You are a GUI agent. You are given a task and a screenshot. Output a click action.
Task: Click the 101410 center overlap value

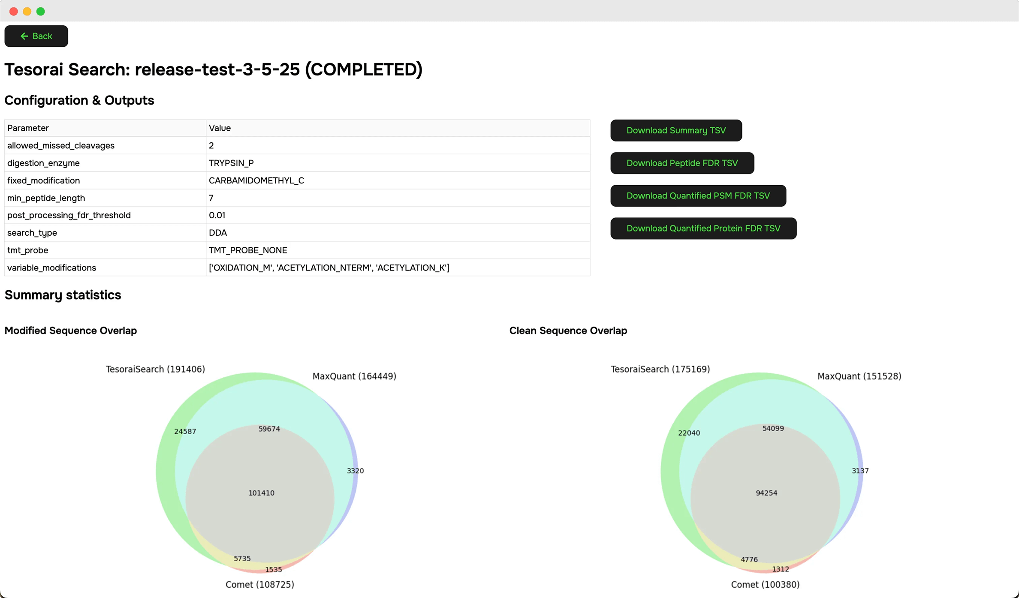pos(261,493)
